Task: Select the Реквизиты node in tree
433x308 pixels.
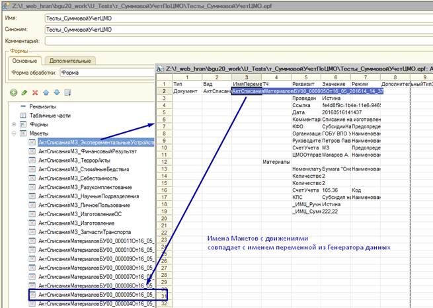Action: (x=48, y=106)
